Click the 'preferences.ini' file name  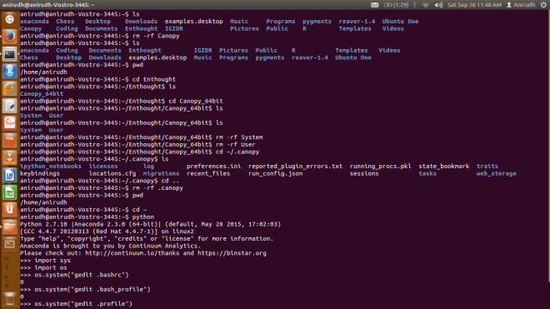coord(213,167)
